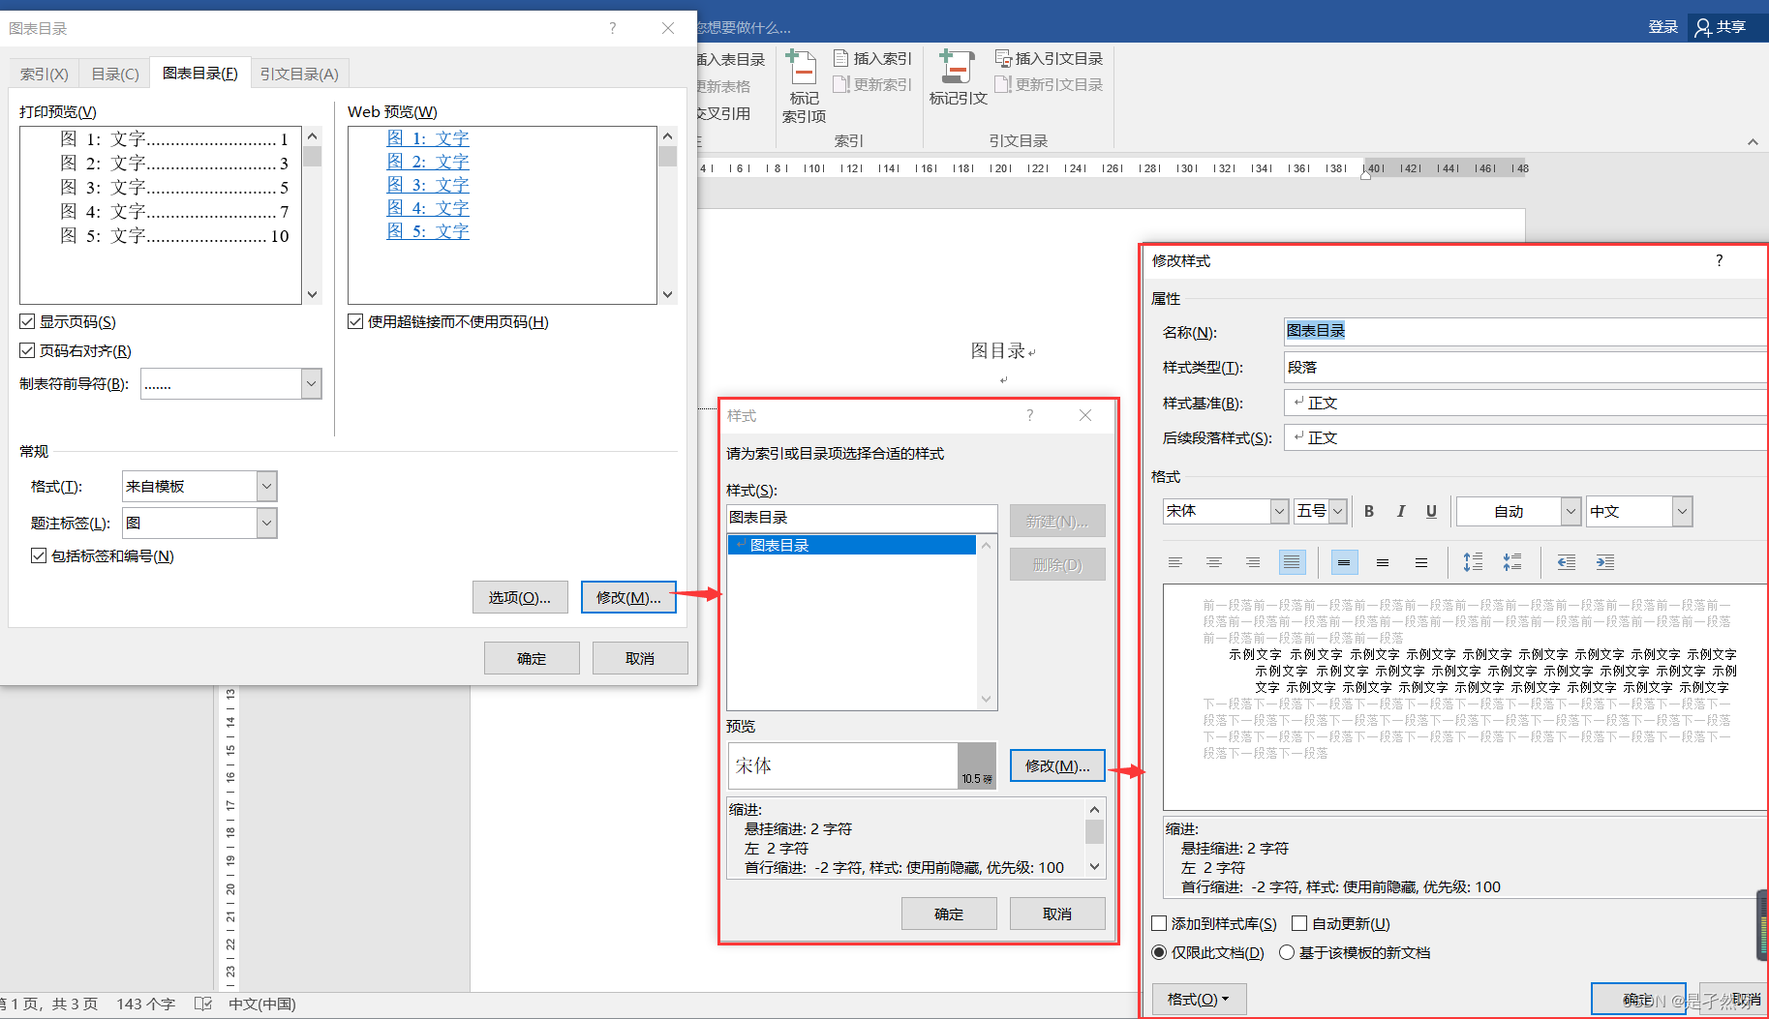Click Underline in Modify Style dialog
Screen dimensions: 1769x1019
coord(1431,511)
